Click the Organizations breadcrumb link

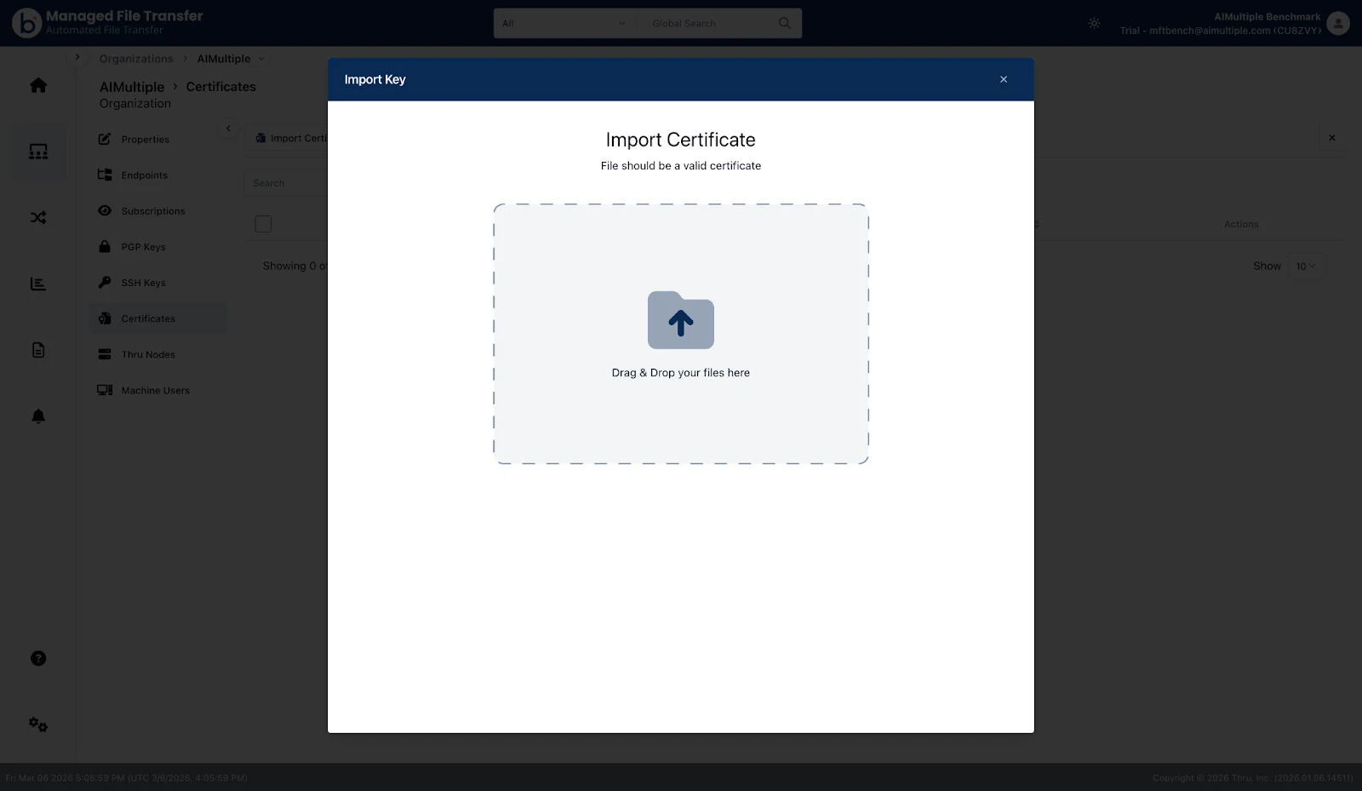point(136,59)
